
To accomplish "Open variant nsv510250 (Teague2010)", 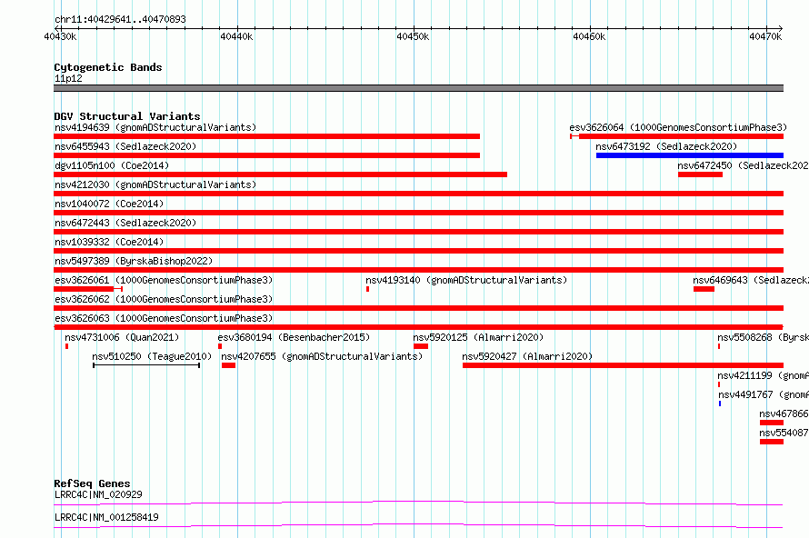I will tap(152, 356).
